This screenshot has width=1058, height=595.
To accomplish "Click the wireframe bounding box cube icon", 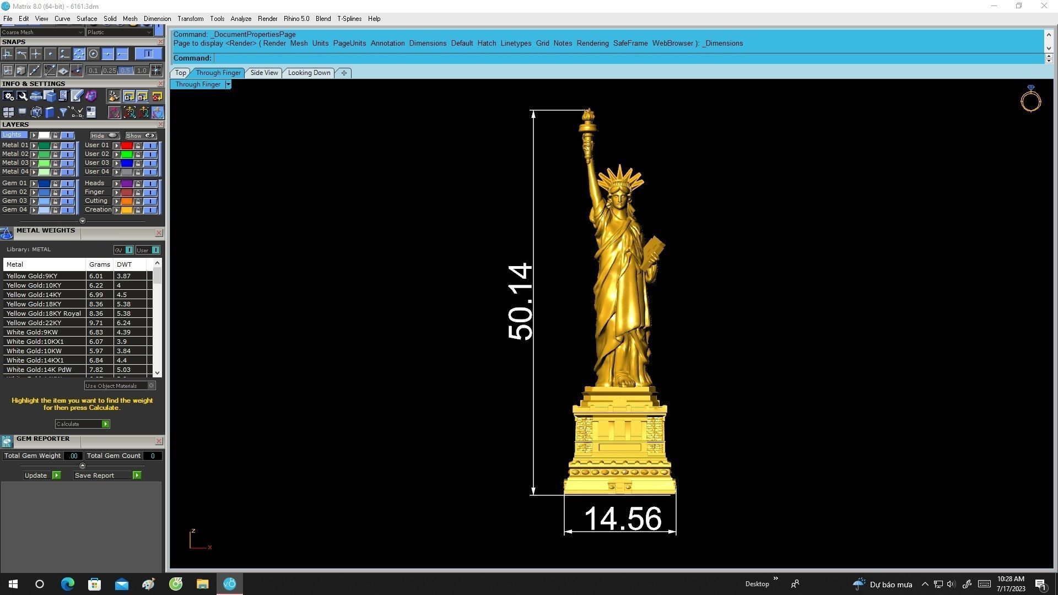I will tap(36, 112).
